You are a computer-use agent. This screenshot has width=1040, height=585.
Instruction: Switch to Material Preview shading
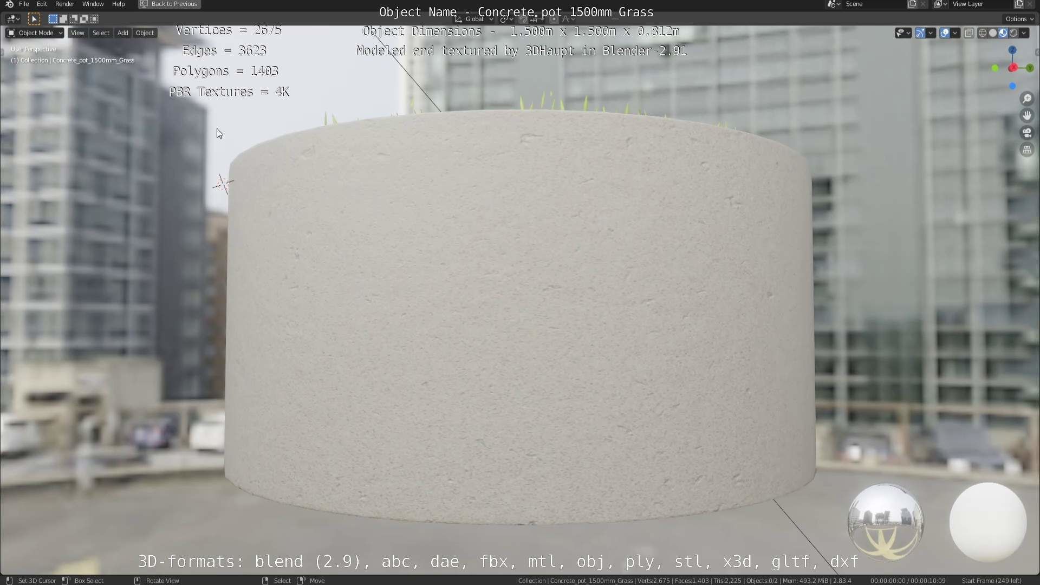pyautogui.click(x=1003, y=33)
